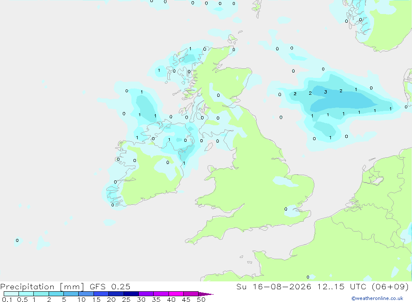Click the '3' precipitation value over the North Sea
412x302 pixels.
tap(325, 92)
